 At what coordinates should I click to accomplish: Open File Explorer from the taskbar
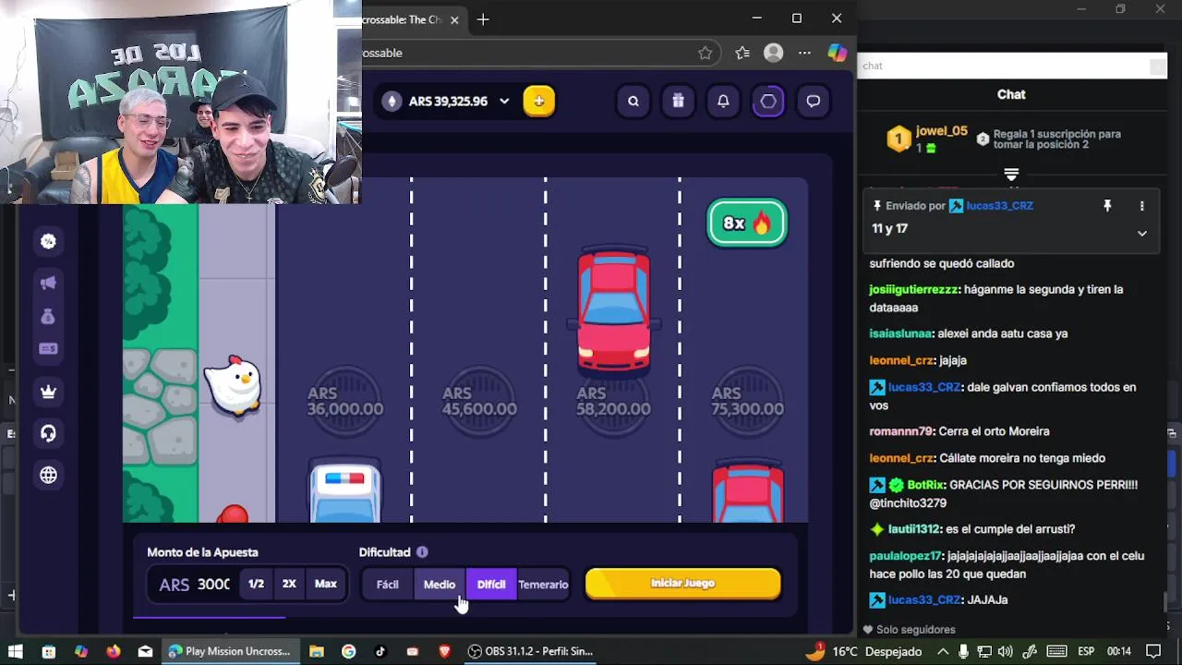[316, 651]
